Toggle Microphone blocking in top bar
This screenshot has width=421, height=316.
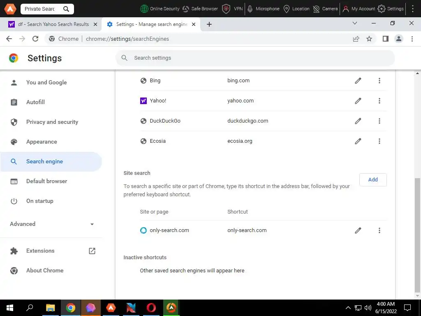pos(263,9)
